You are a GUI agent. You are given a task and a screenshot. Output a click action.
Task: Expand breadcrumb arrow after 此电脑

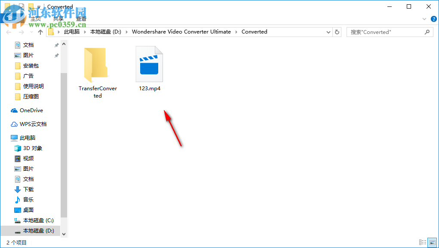coord(85,32)
